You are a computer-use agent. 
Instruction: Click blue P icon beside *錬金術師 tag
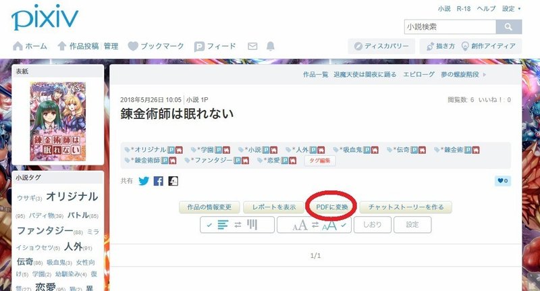[x=165, y=161]
